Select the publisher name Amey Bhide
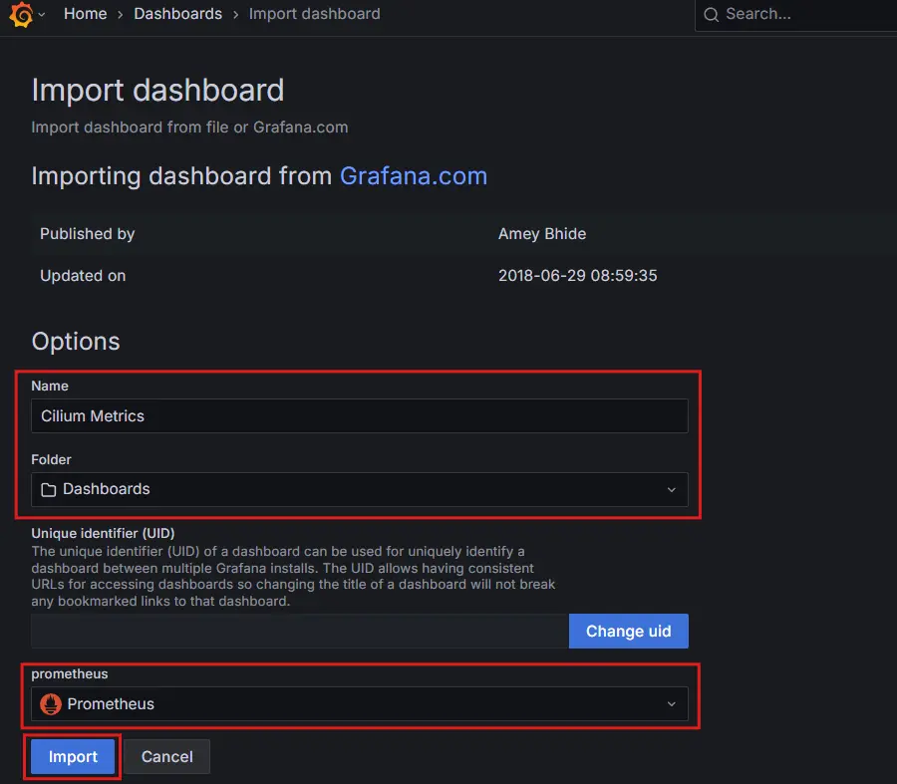The image size is (897, 784). tap(542, 234)
